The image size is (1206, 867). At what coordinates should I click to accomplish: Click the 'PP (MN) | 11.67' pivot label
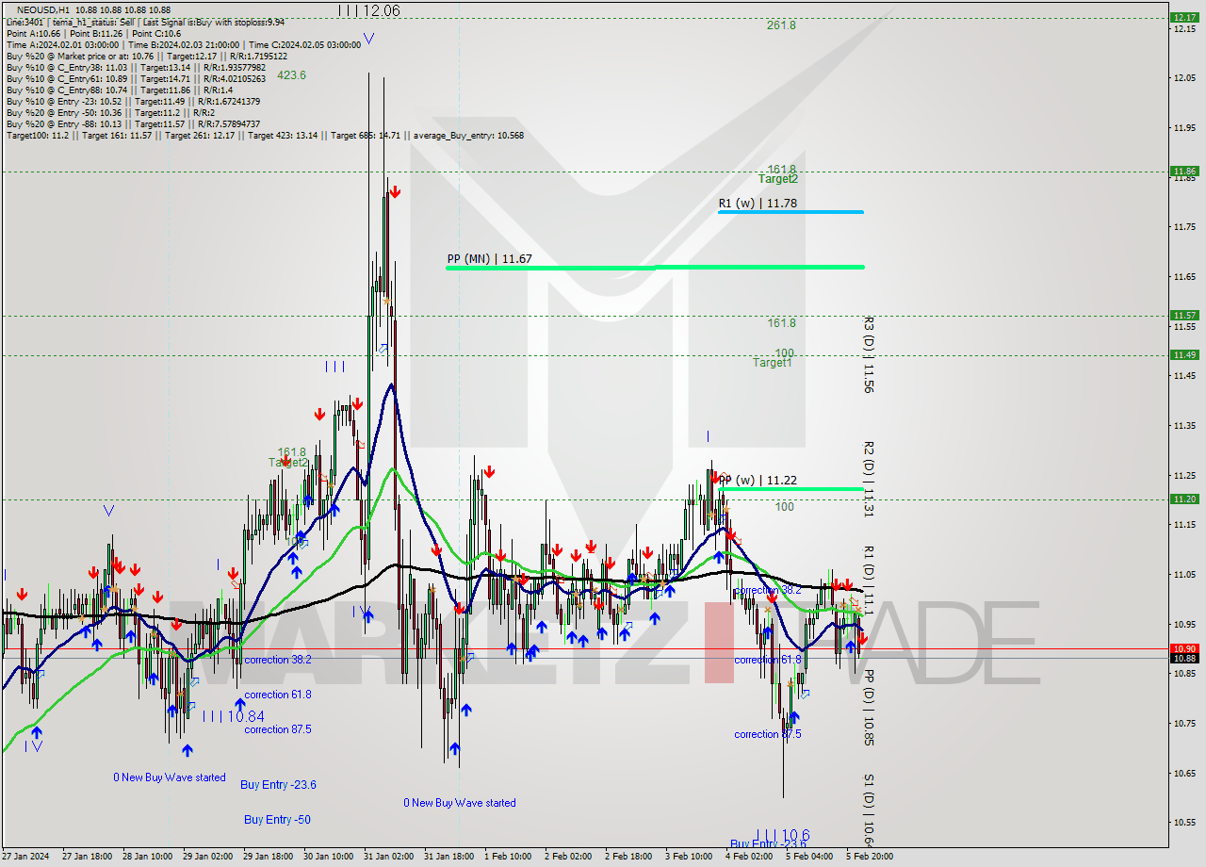click(489, 258)
